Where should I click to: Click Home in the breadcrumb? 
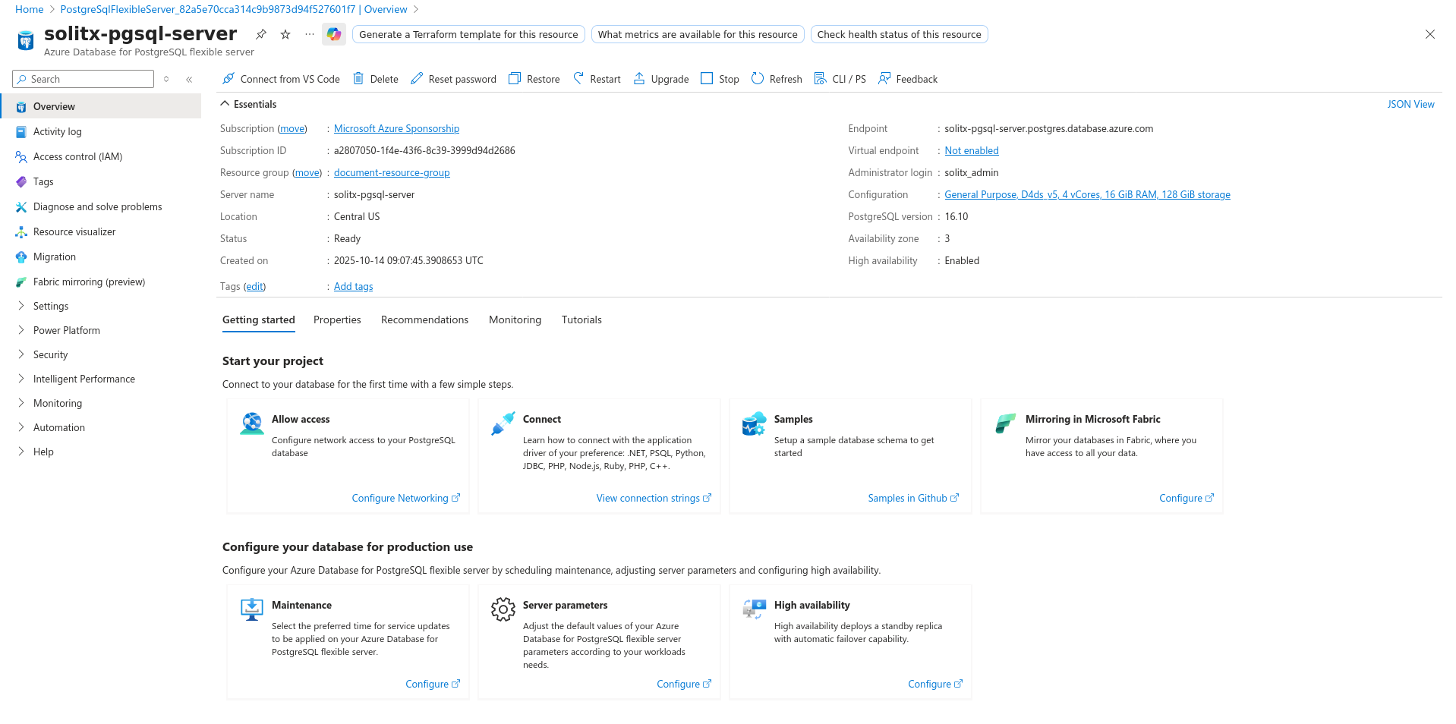(x=30, y=9)
